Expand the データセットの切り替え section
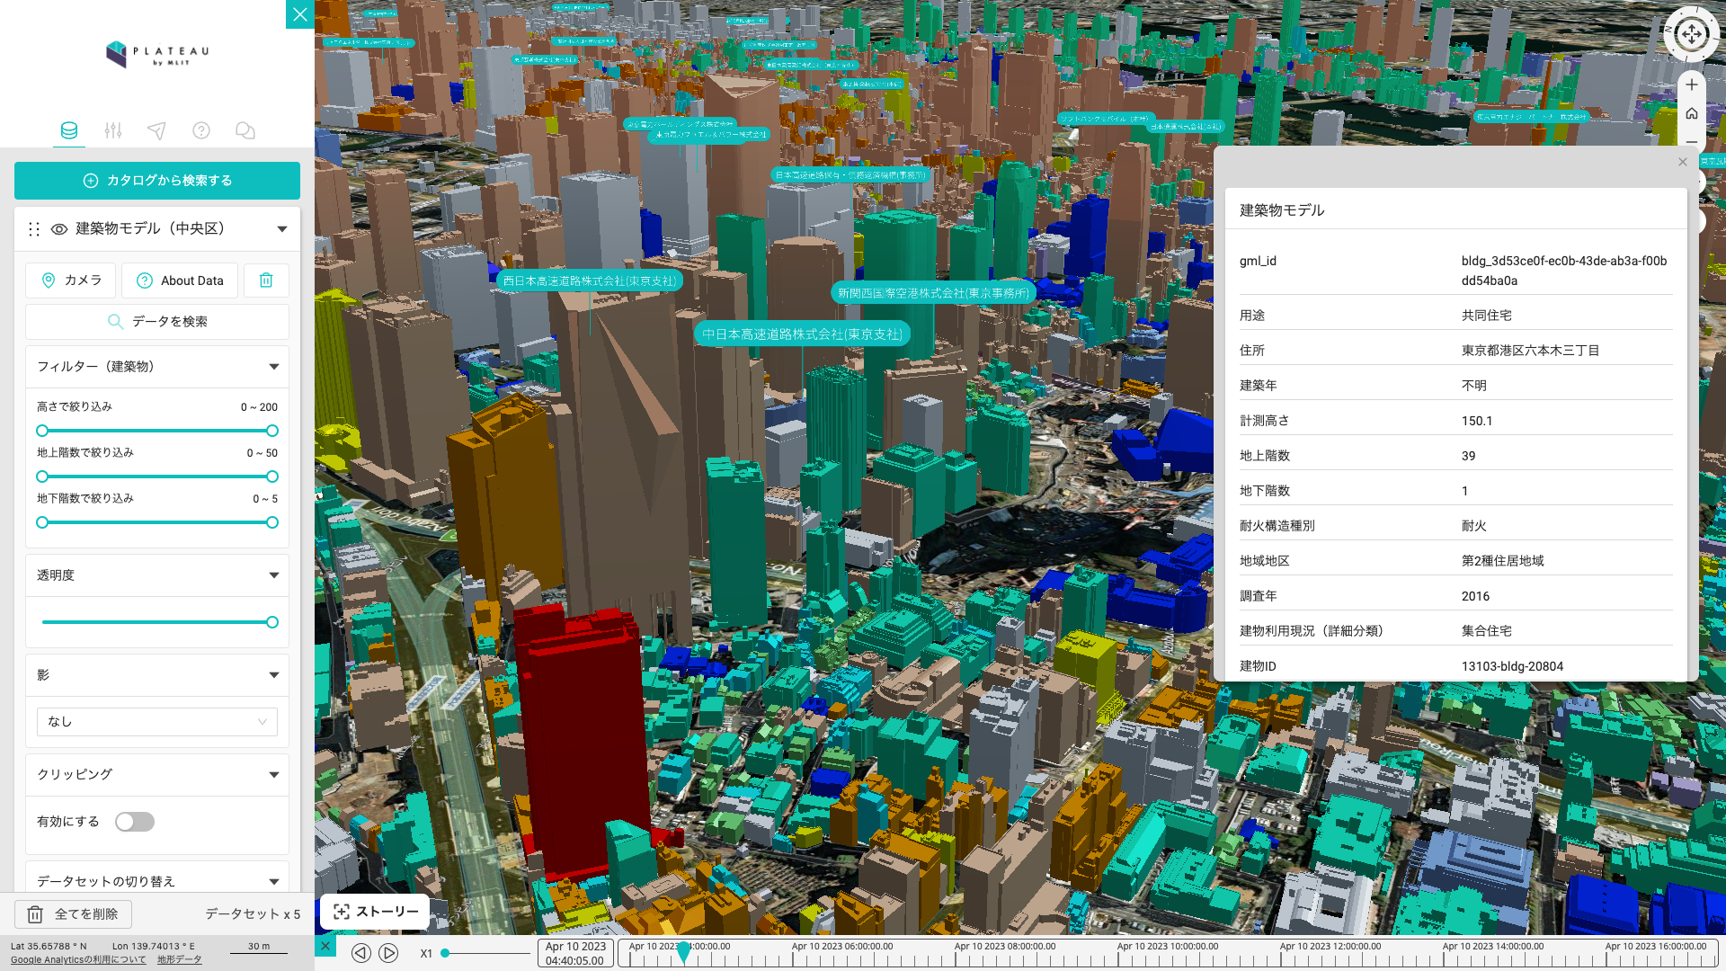1726x971 pixels. pyautogui.click(x=274, y=881)
